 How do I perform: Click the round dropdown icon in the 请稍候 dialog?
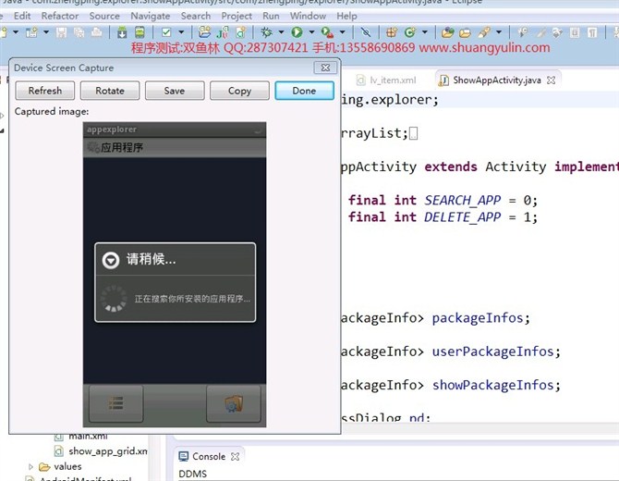[111, 260]
